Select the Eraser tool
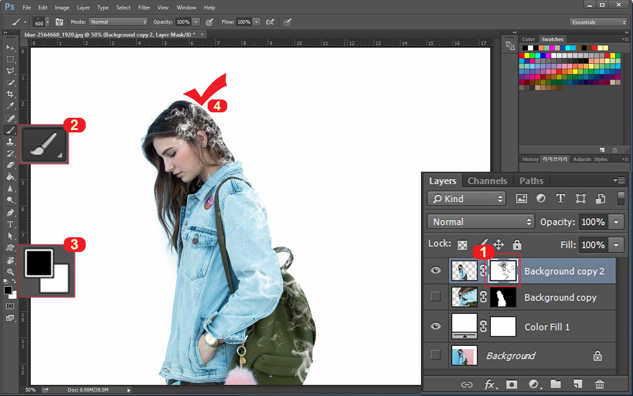Viewport: 633px width, 396px height. point(10,165)
